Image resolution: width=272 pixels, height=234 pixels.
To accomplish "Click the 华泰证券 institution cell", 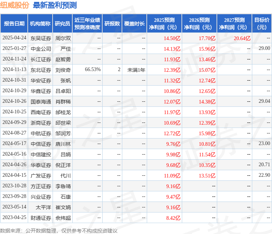I will 41,165.
